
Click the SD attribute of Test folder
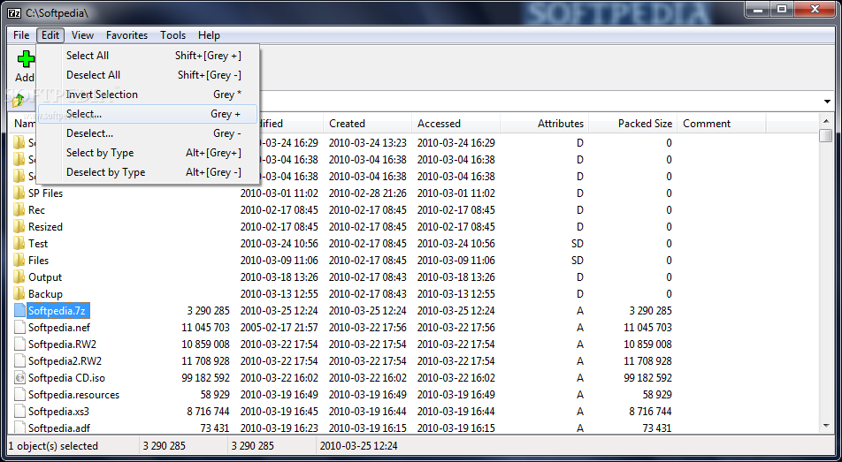click(x=578, y=244)
